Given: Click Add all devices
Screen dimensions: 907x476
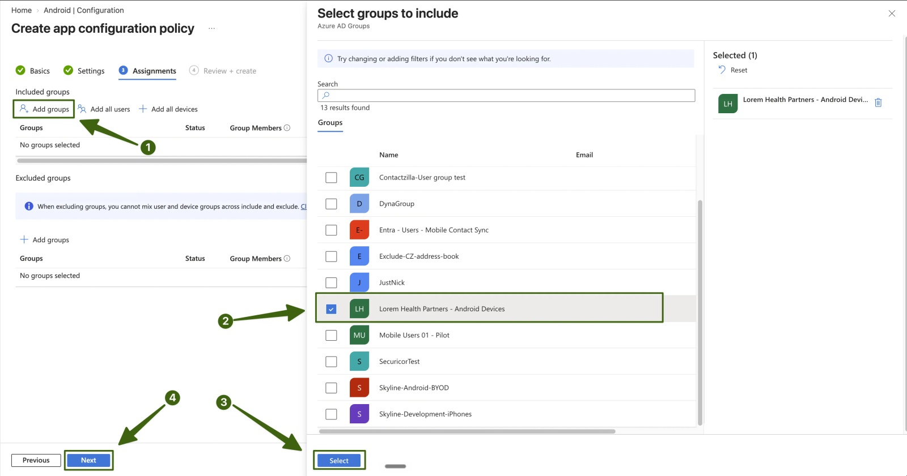Looking at the screenshot, I should pyautogui.click(x=168, y=109).
